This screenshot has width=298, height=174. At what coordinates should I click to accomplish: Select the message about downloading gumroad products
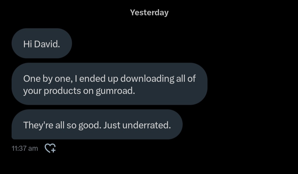click(x=109, y=84)
